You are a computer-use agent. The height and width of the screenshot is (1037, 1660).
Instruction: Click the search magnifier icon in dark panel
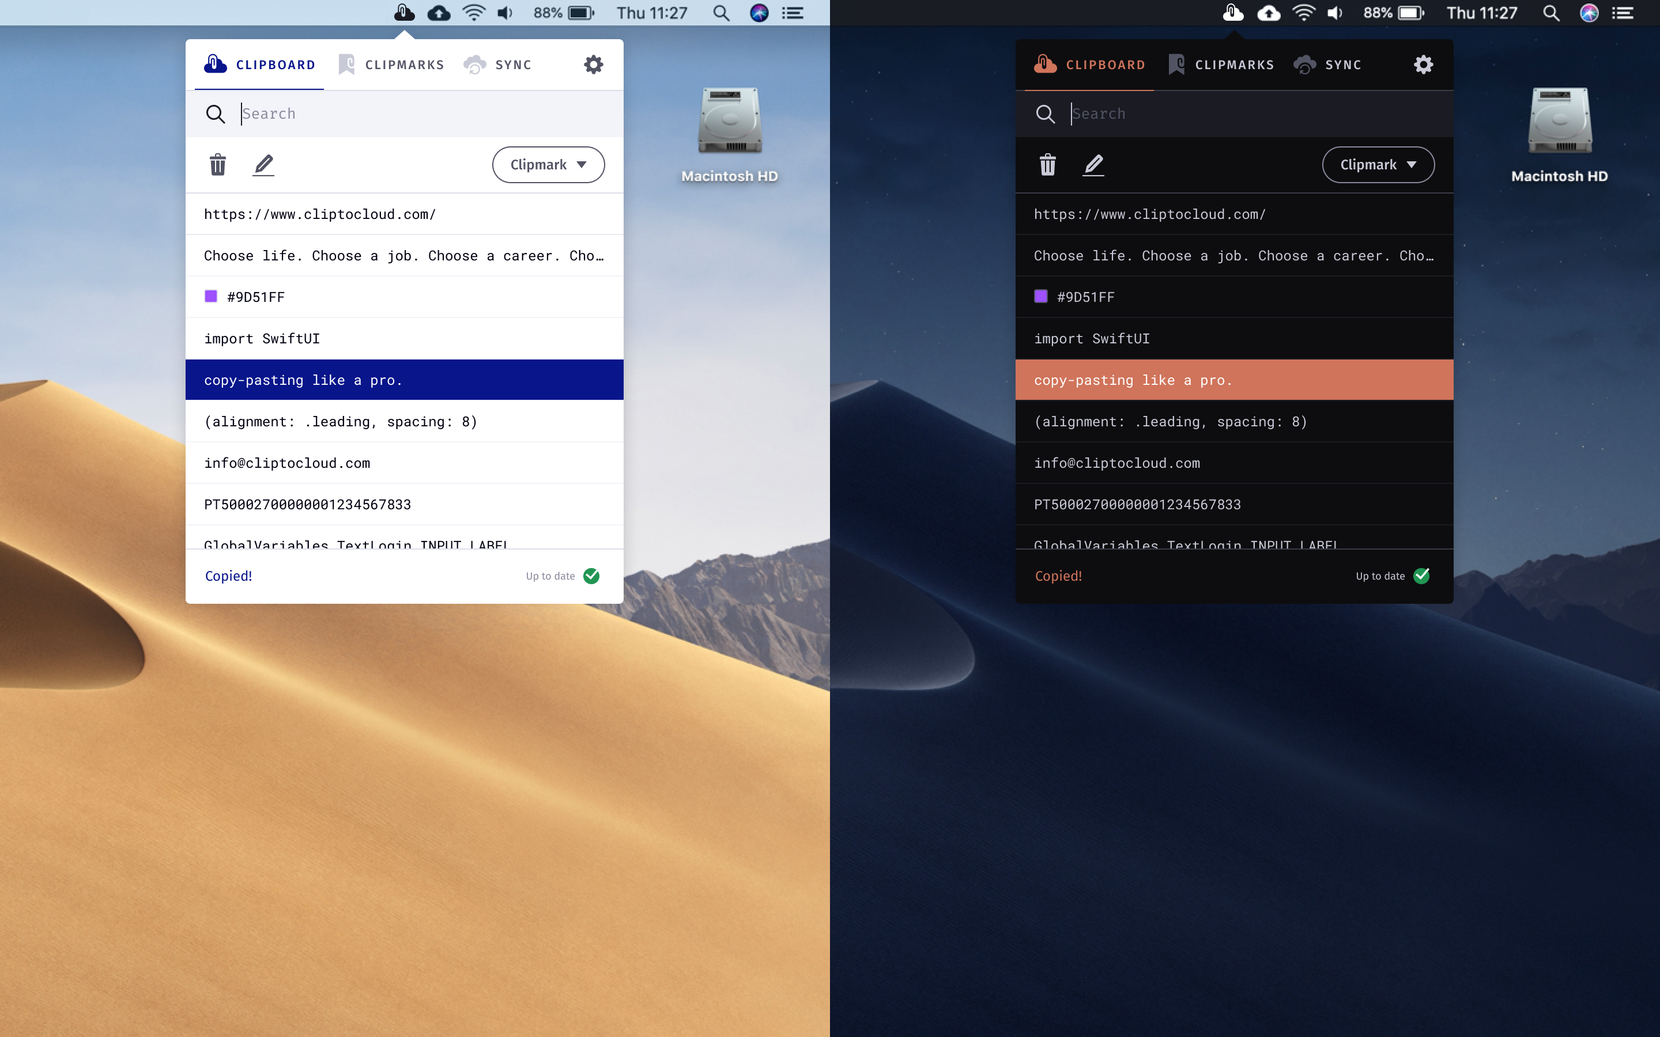[x=1046, y=114]
